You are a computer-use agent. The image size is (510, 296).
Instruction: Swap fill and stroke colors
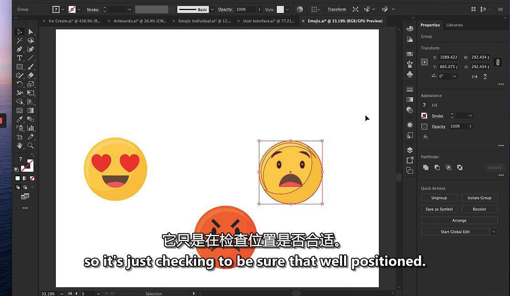(x=32, y=156)
